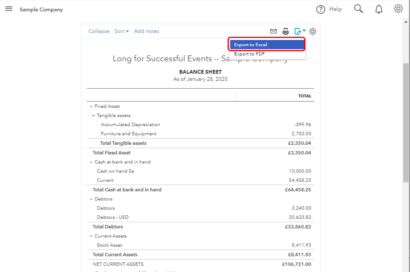
Task: Click the BALANCE SHEET report title
Action: click(x=200, y=72)
